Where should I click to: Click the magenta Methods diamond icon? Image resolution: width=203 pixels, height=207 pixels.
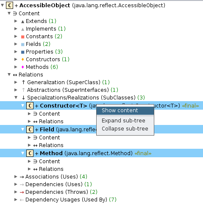(x=22, y=67)
